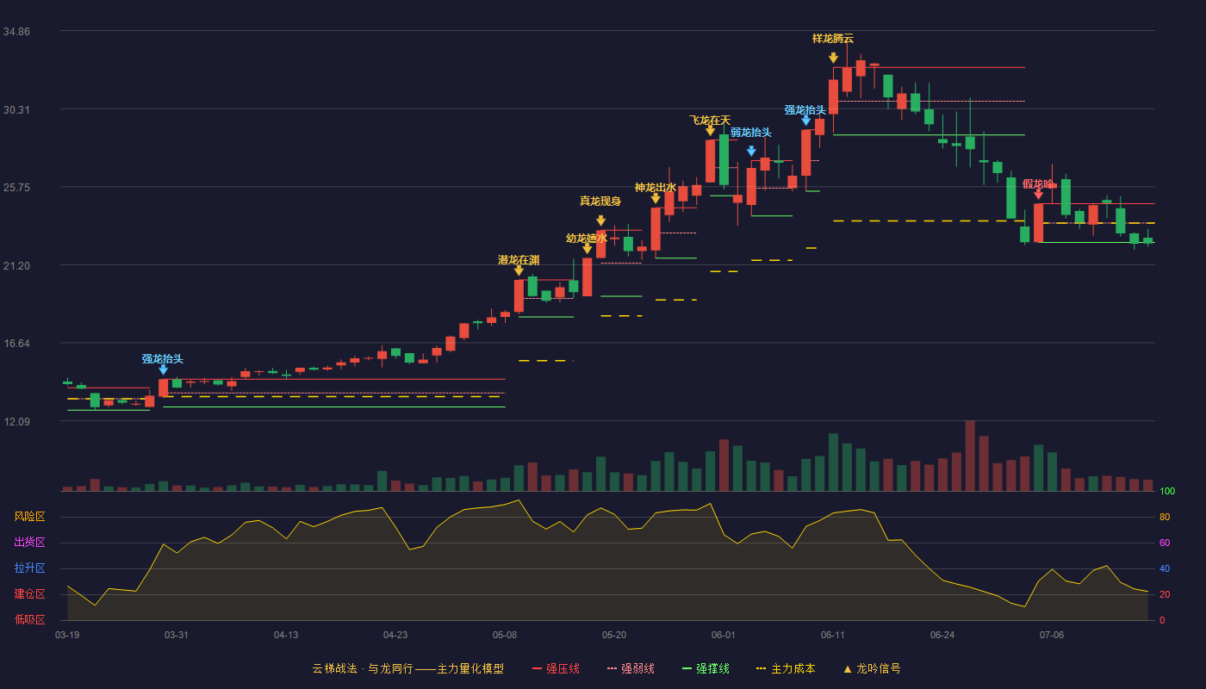1206x689 pixels.
Task: Click the 06-01 date label
Action: (724, 635)
